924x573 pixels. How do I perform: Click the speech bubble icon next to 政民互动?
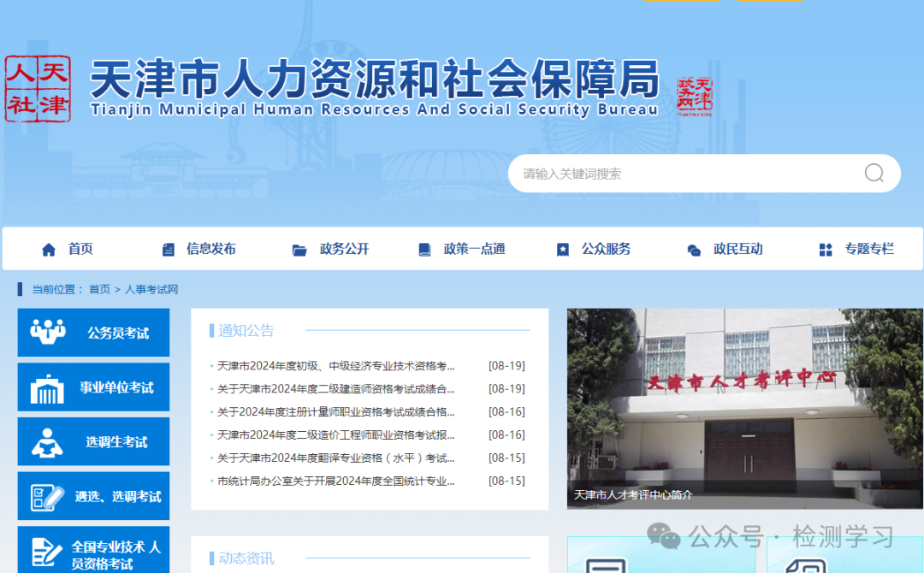tap(694, 249)
